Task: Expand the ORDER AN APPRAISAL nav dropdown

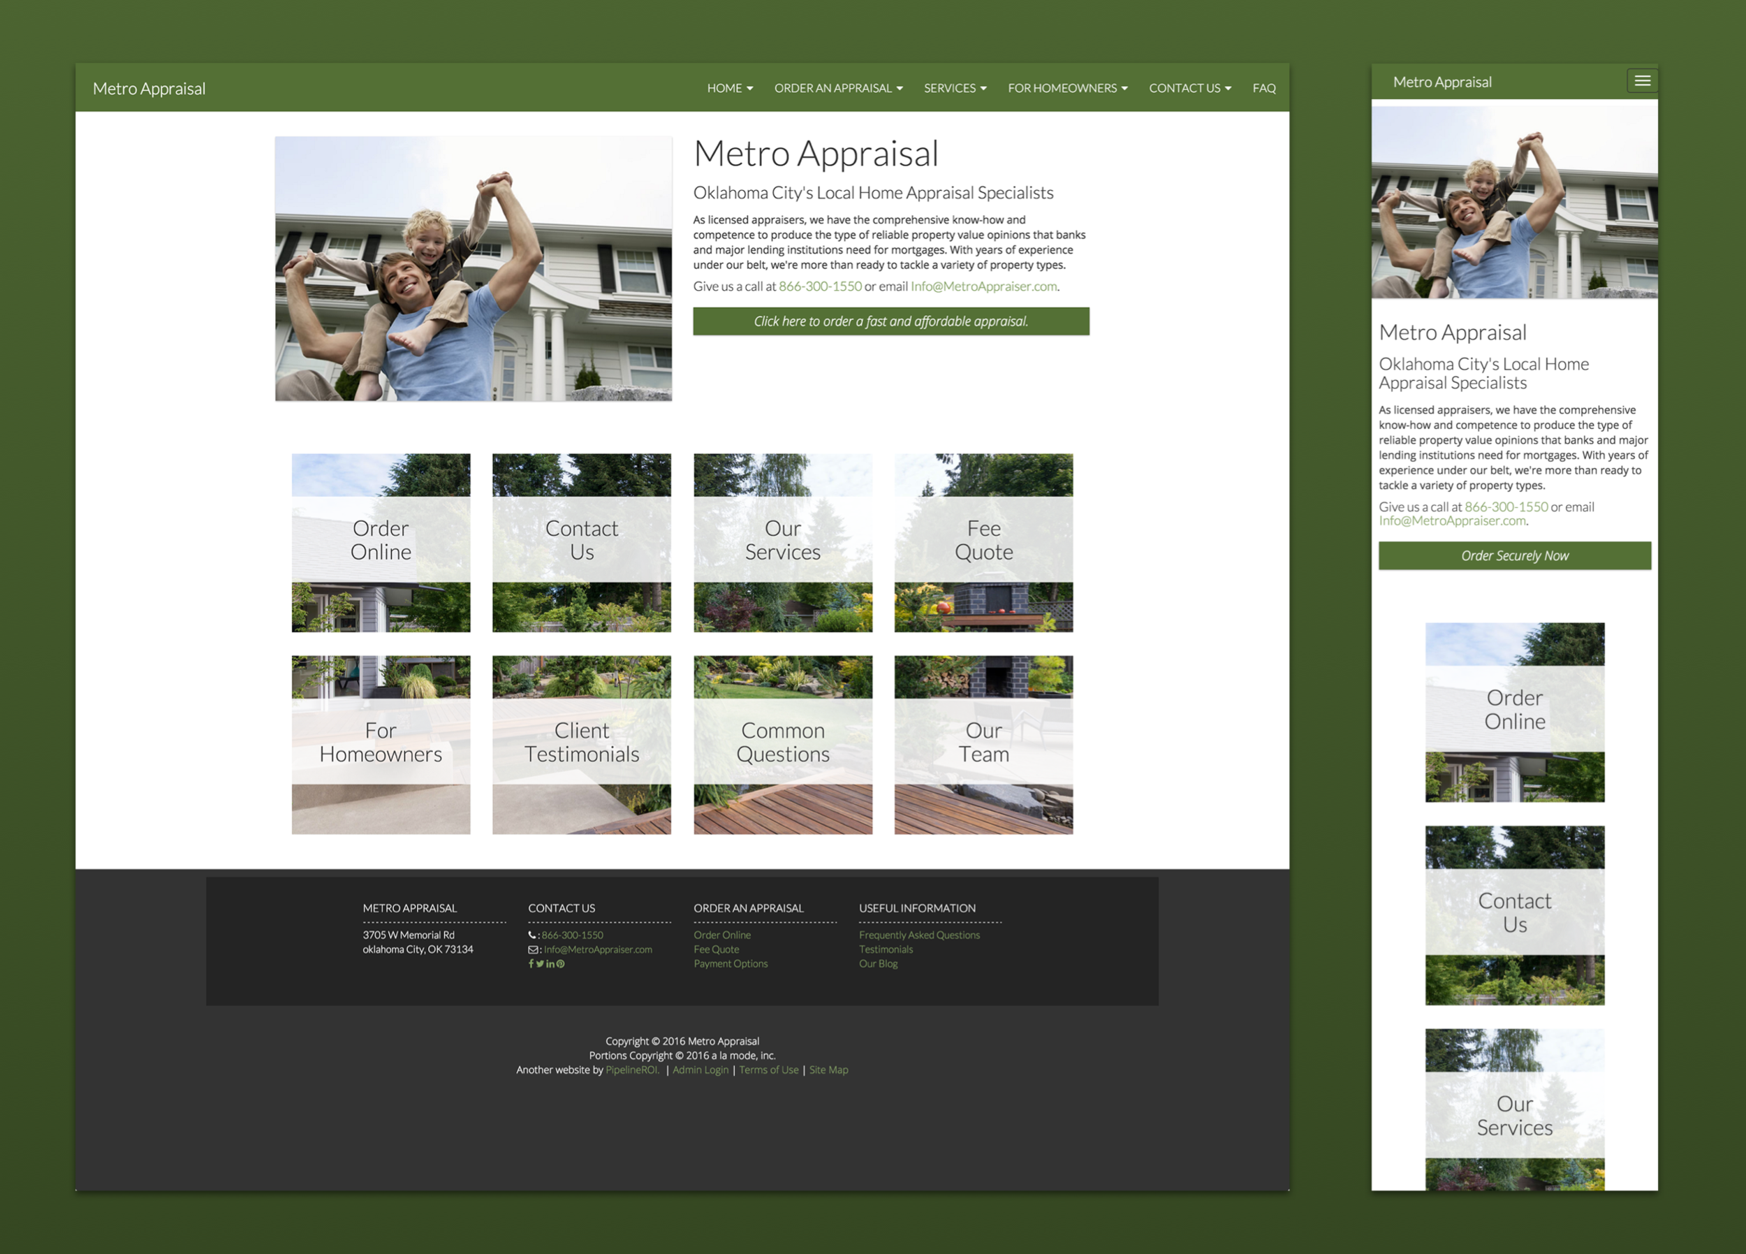Action: (x=838, y=88)
